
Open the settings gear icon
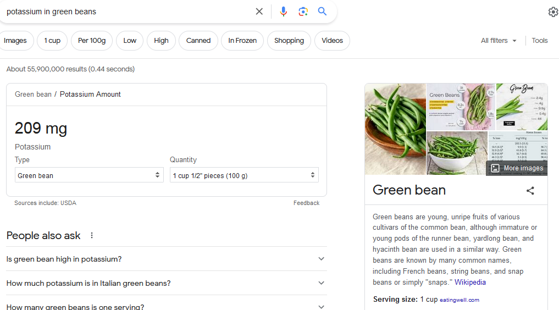point(554,12)
